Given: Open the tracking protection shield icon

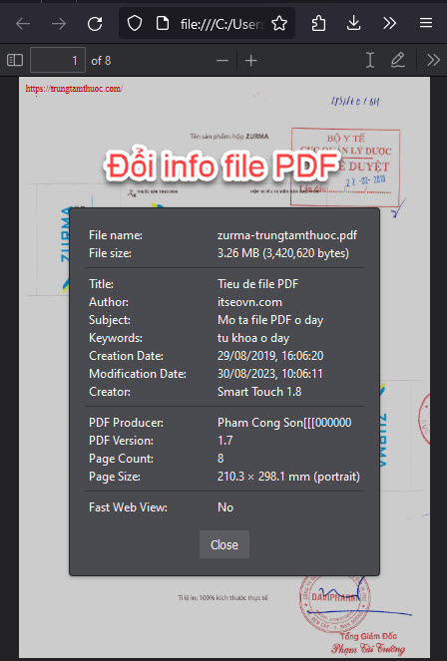Looking at the screenshot, I should click(x=135, y=24).
